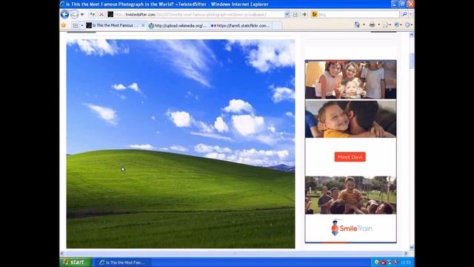
Task: Click the Stop loading red X icon
Action: 101,14
